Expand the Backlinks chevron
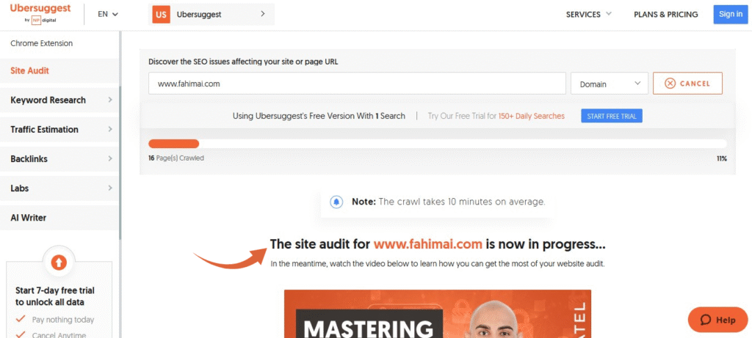Image resolution: width=752 pixels, height=338 pixels. click(x=110, y=159)
